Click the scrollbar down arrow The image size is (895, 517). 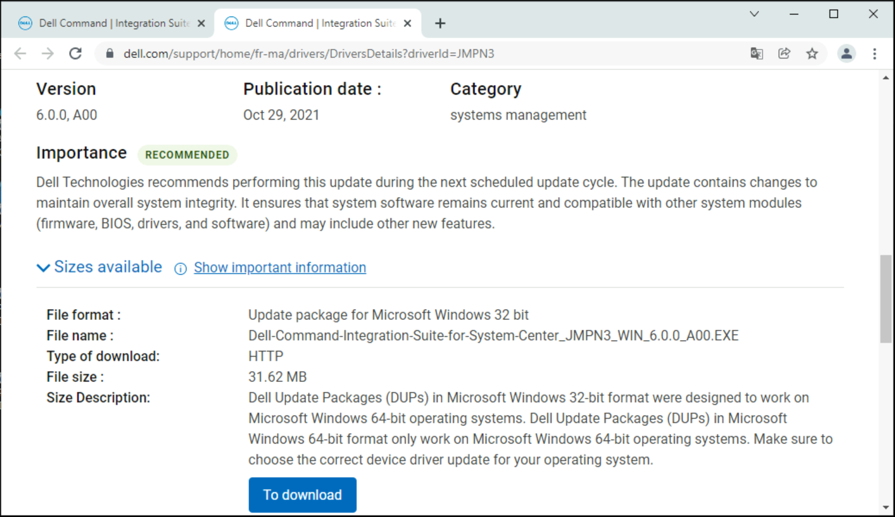click(x=886, y=507)
